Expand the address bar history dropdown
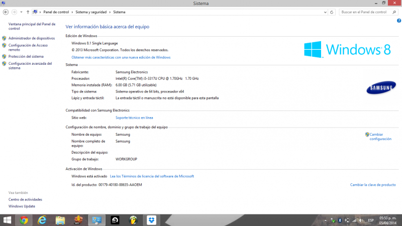Screen dimensions: 402x226 (x=325, y=12)
